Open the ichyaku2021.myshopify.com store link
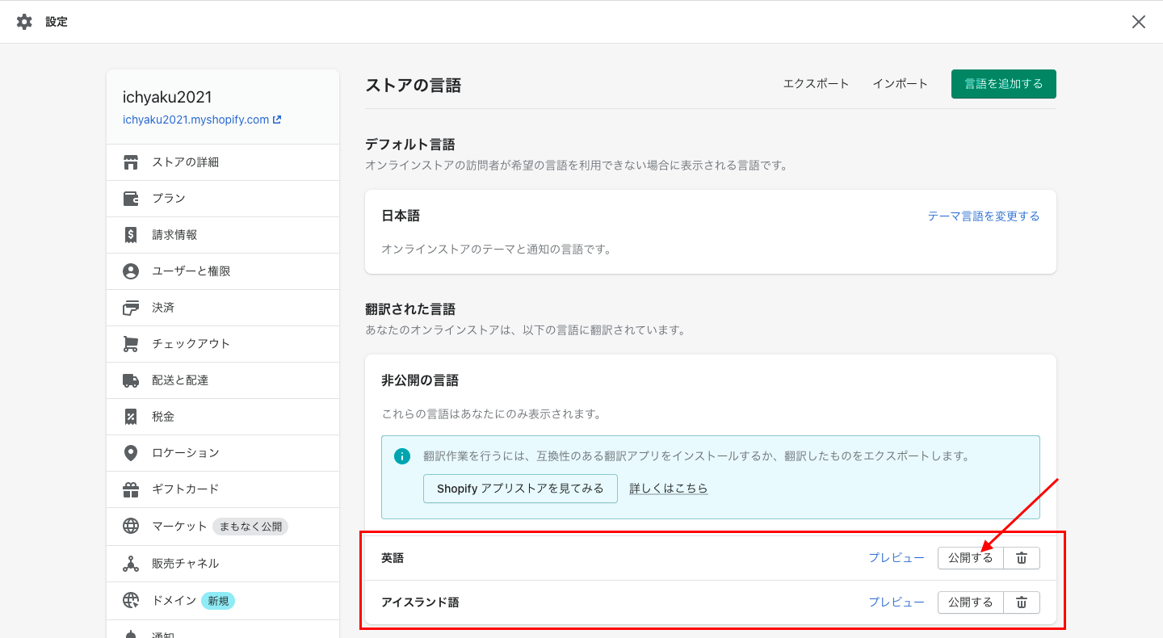Viewport: 1163px width, 638px height. click(202, 120)
